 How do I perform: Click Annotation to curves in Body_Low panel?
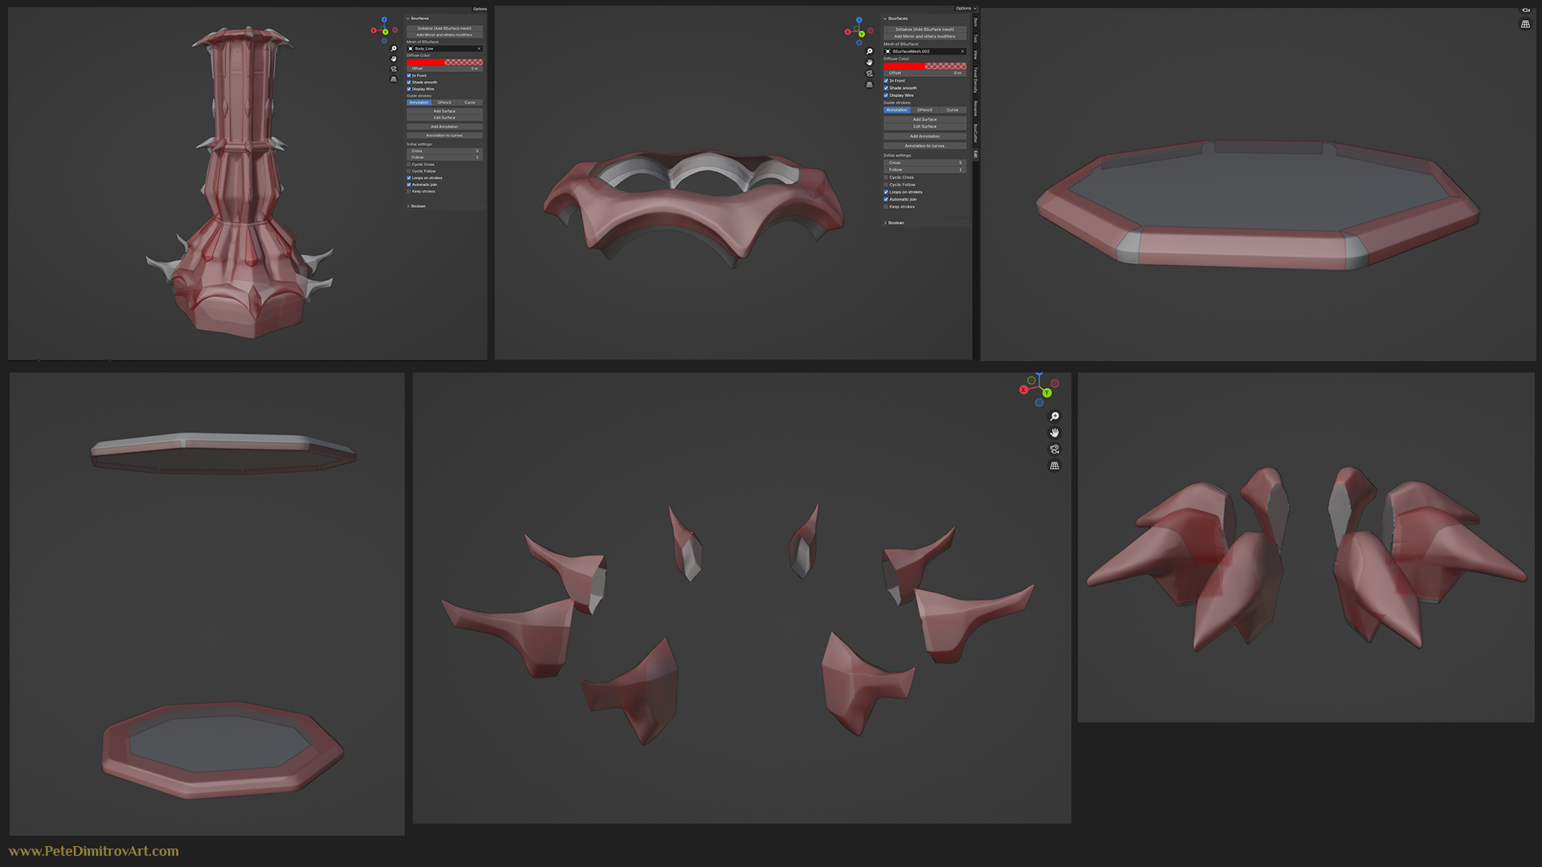pos(445,136)
